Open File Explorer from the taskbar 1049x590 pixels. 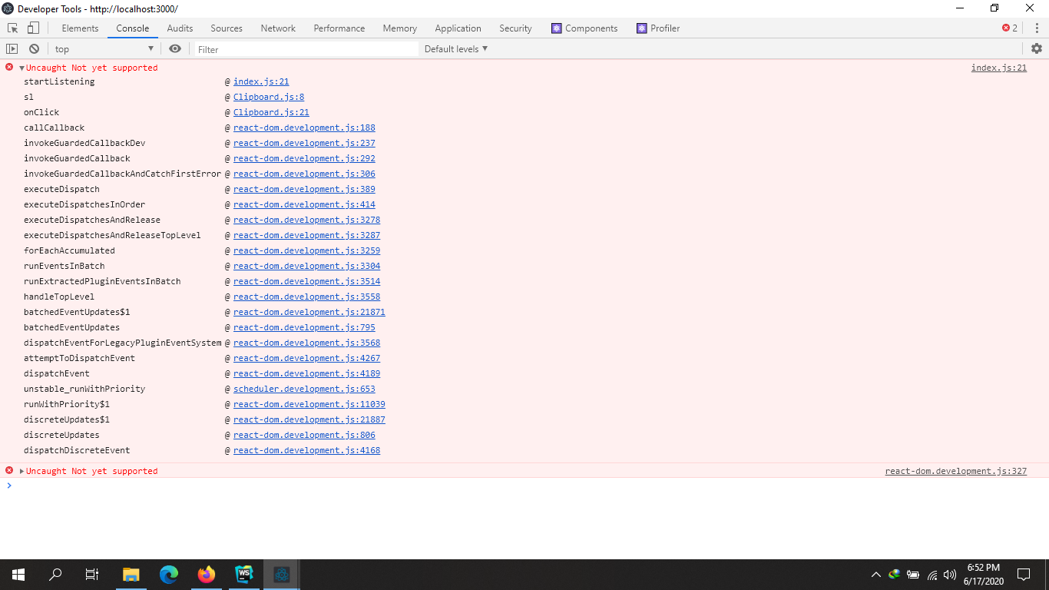click(131, 574)
